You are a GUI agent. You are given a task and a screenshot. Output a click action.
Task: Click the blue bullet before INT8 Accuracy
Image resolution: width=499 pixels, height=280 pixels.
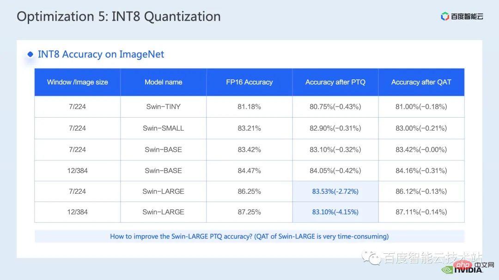pos(30,54)
